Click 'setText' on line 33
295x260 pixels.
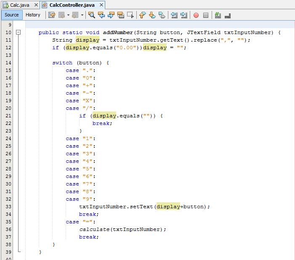tap(141, 207)
